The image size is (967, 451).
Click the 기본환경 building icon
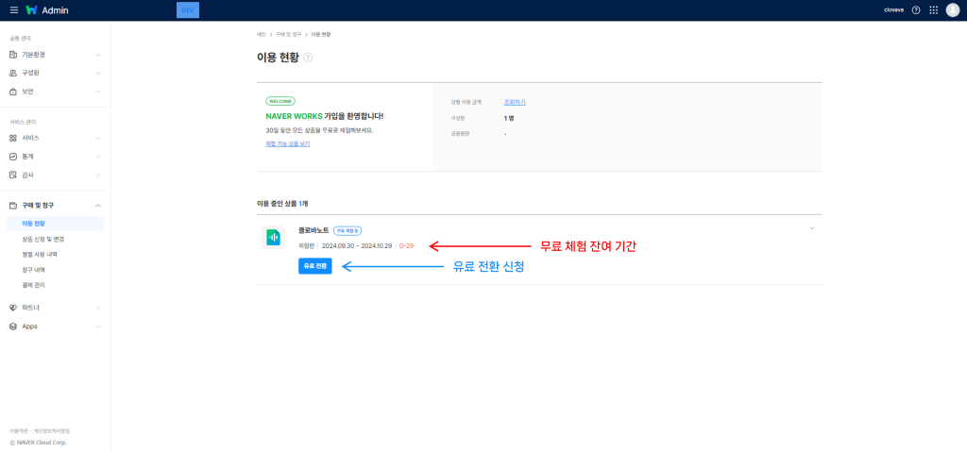click(x=13, y=55)
